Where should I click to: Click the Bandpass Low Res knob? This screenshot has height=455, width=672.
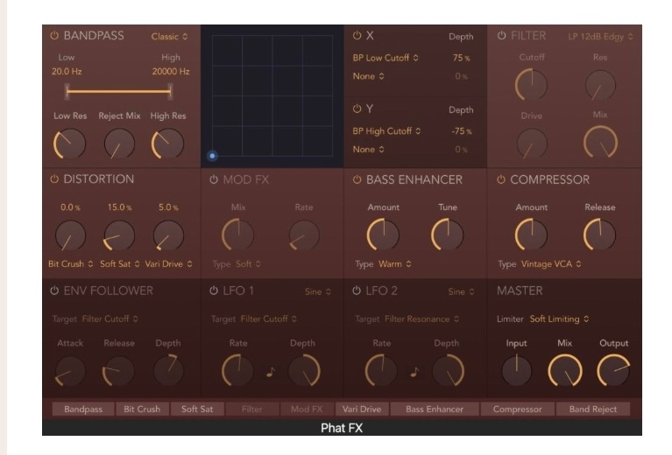click(70, 143)
